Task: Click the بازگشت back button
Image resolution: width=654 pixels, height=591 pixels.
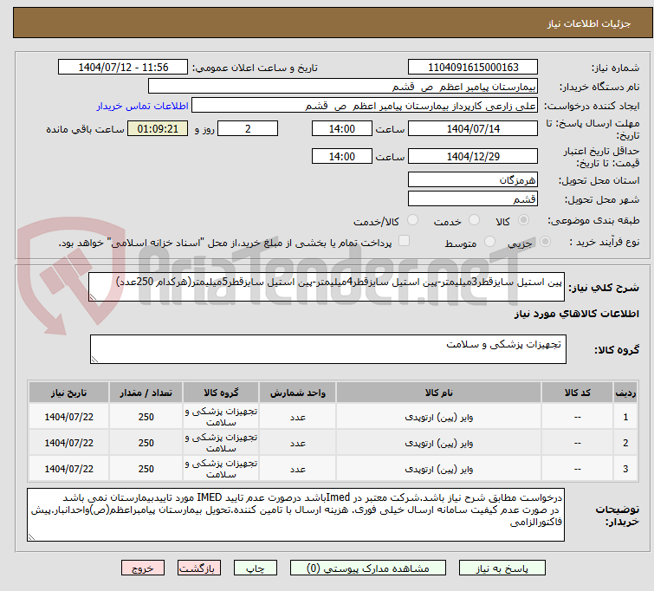Action: [x=199, y=568]
